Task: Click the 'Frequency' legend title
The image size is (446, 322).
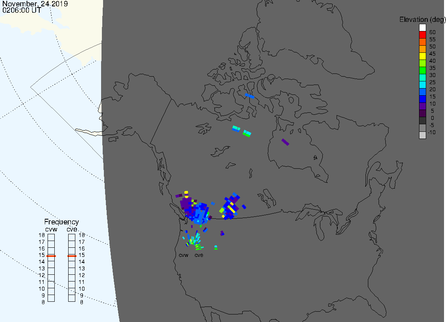Action: click(x=61, y=222)
